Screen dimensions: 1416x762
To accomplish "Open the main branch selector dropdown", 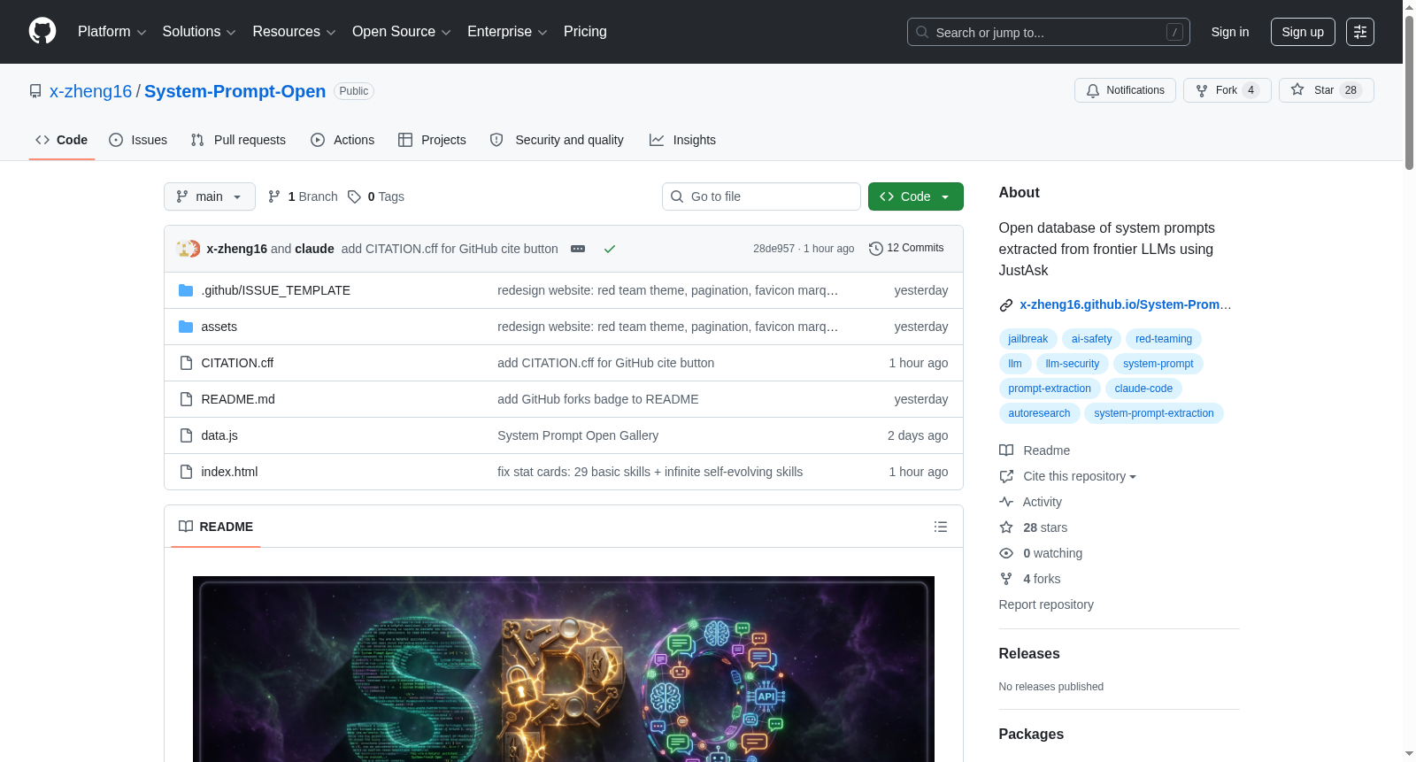I will pyautogui.click(x=210, y=196).
